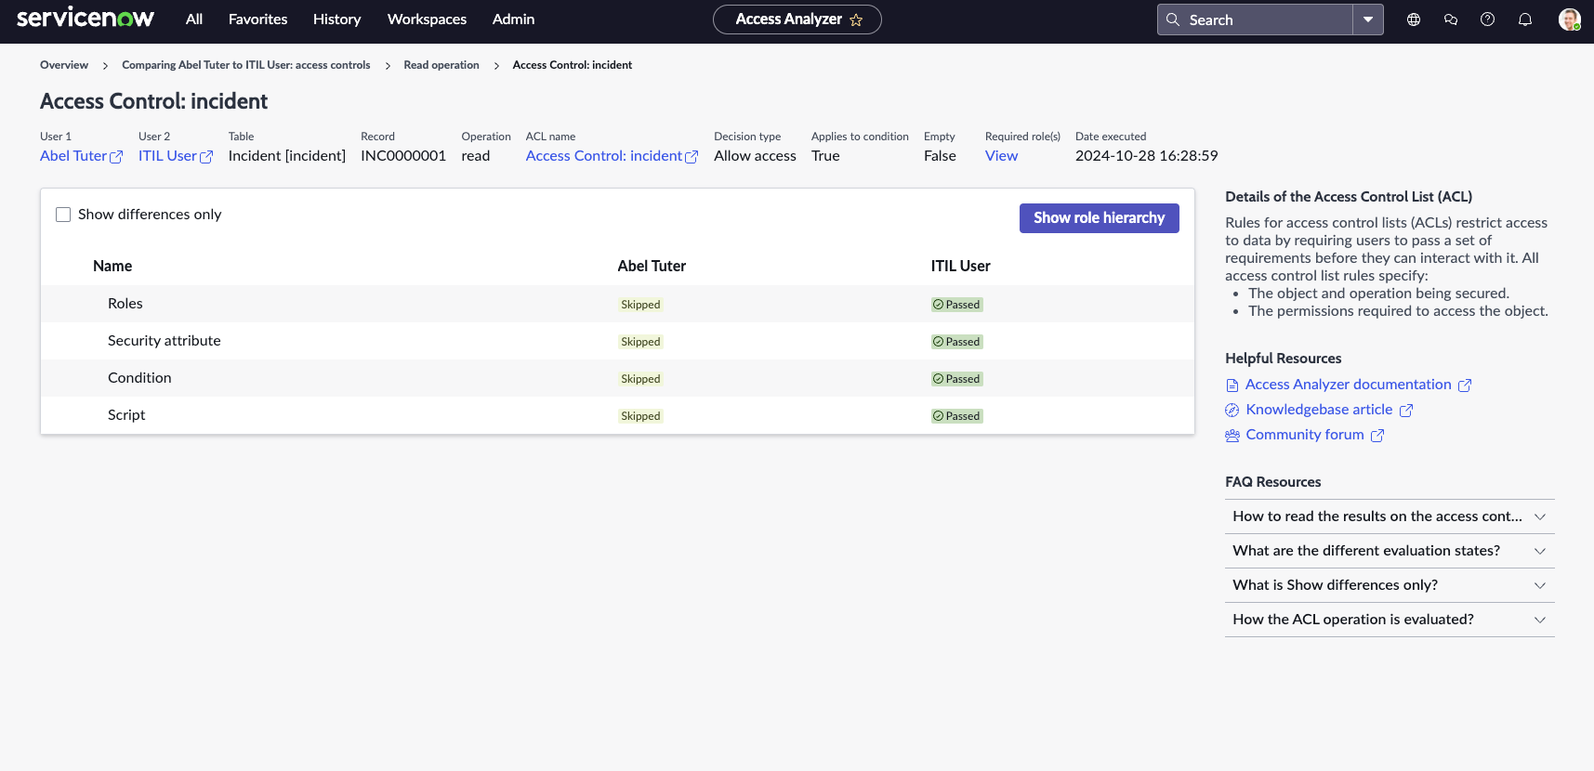Enable Show differences only checkbox
Image resolution: width=1594 pixels, height=771 pixels.
tap(63, 215)
